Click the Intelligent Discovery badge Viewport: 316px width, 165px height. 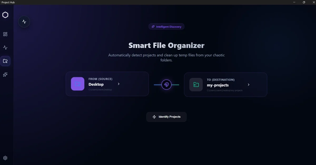[166, 27]
